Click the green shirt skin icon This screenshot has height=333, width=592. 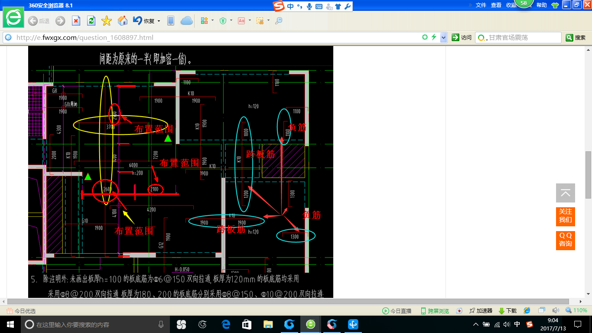555,5
